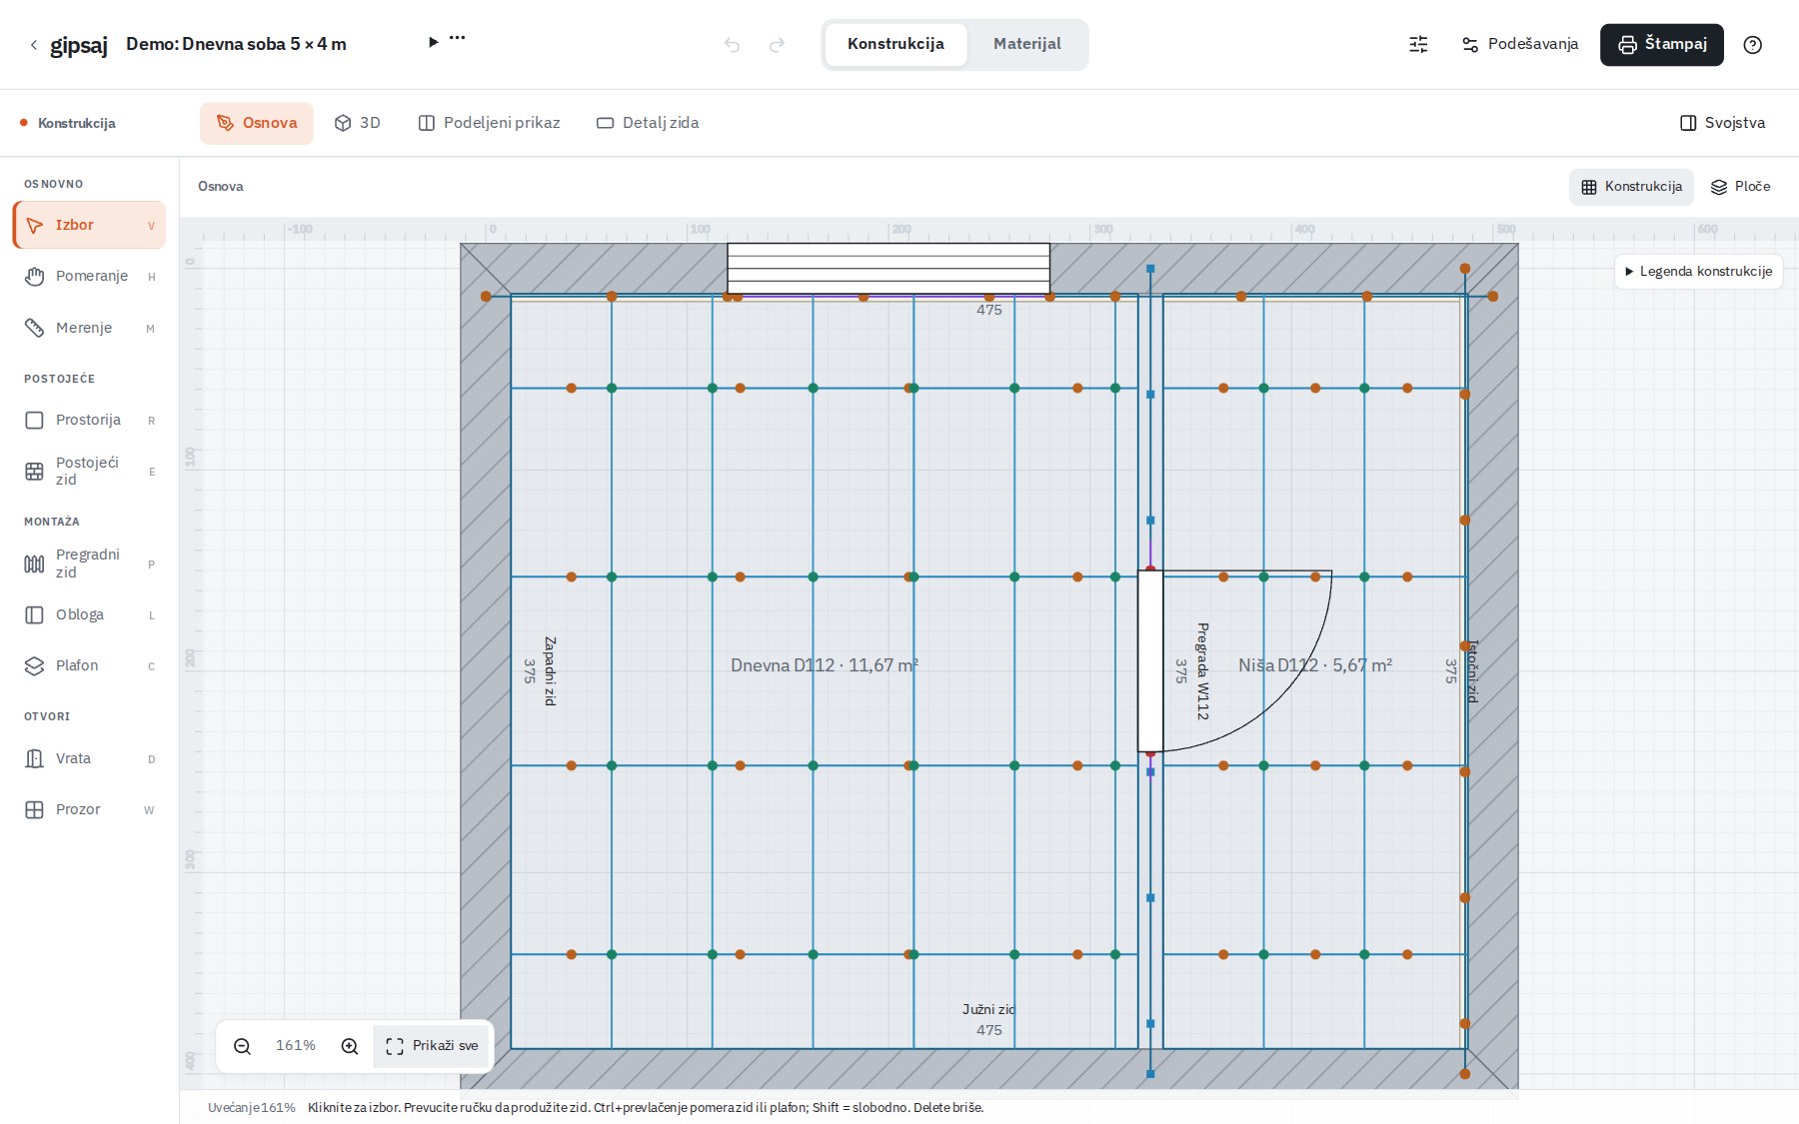Select the Prozor window tool
Screen dimensions: 1799x1124
(x=90, y=809)
